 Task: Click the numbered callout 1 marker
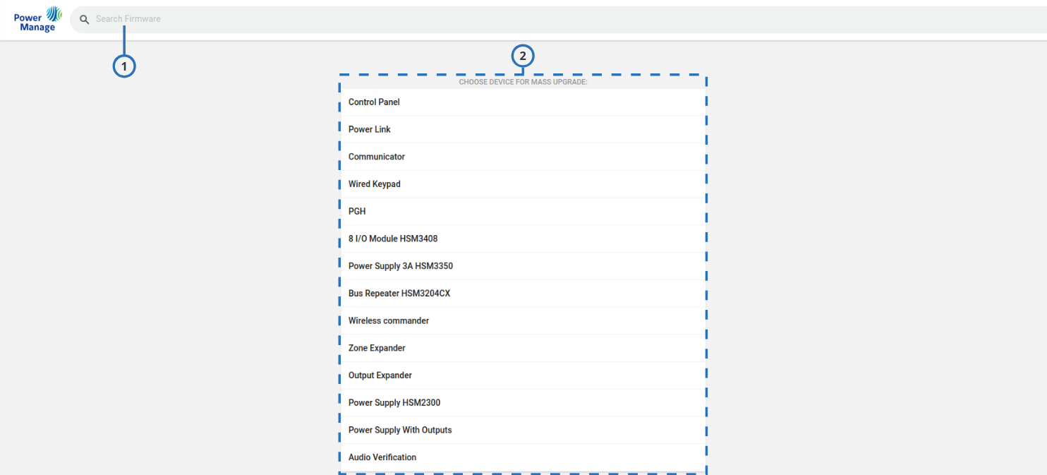[x=124, y=65]
